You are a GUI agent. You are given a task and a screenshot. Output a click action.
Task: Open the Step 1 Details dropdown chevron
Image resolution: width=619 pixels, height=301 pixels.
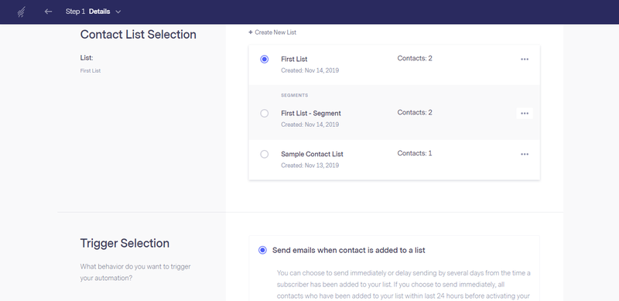[x=118, y=12]
